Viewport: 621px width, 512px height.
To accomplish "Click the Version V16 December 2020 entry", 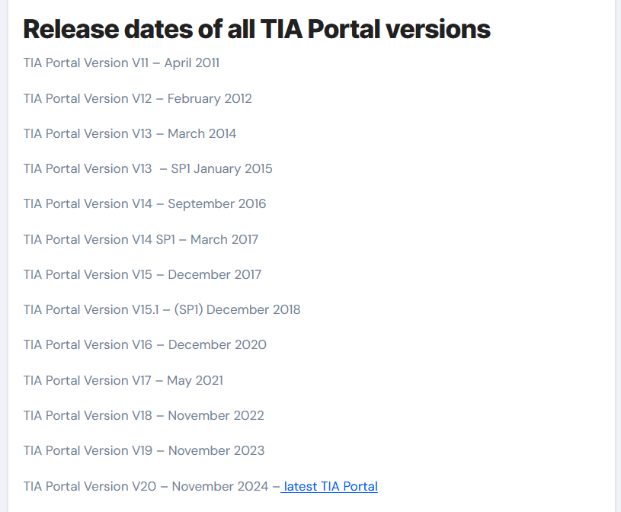I will pyautogui.click(x=145, y=344).
